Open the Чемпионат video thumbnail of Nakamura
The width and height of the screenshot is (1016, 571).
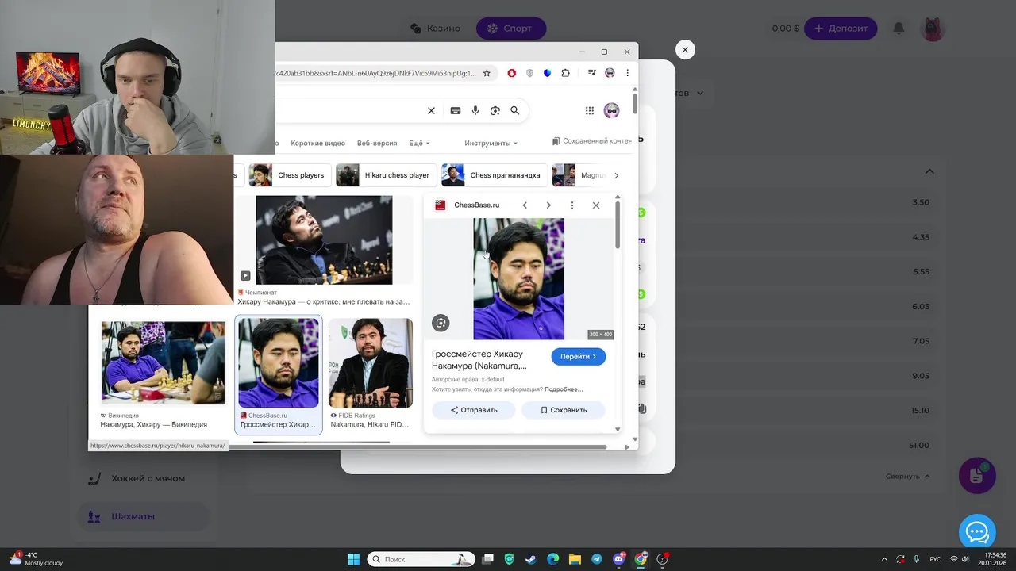[324, 240]
